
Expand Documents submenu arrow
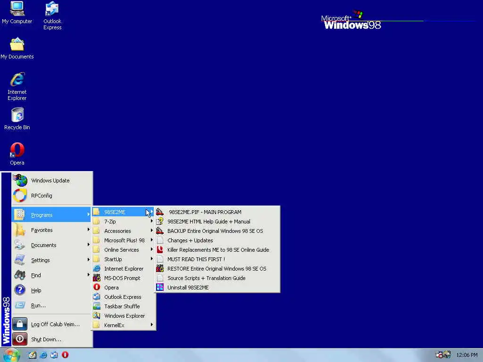pyautogui.click(x=88, y=245)
